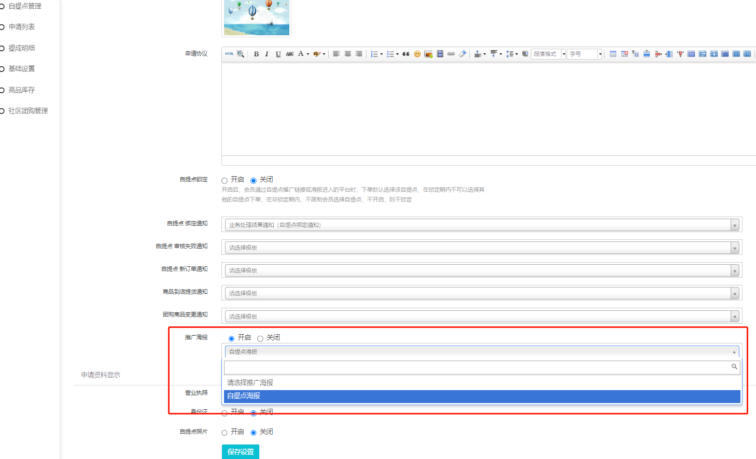Open 基础设置 in the left sidebar
The image size is (756, 459).
pos(22,69)
